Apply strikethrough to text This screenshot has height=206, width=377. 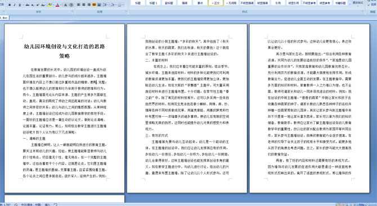(28, 5)
